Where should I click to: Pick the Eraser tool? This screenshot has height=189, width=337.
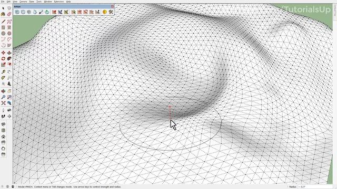[9, 14]
